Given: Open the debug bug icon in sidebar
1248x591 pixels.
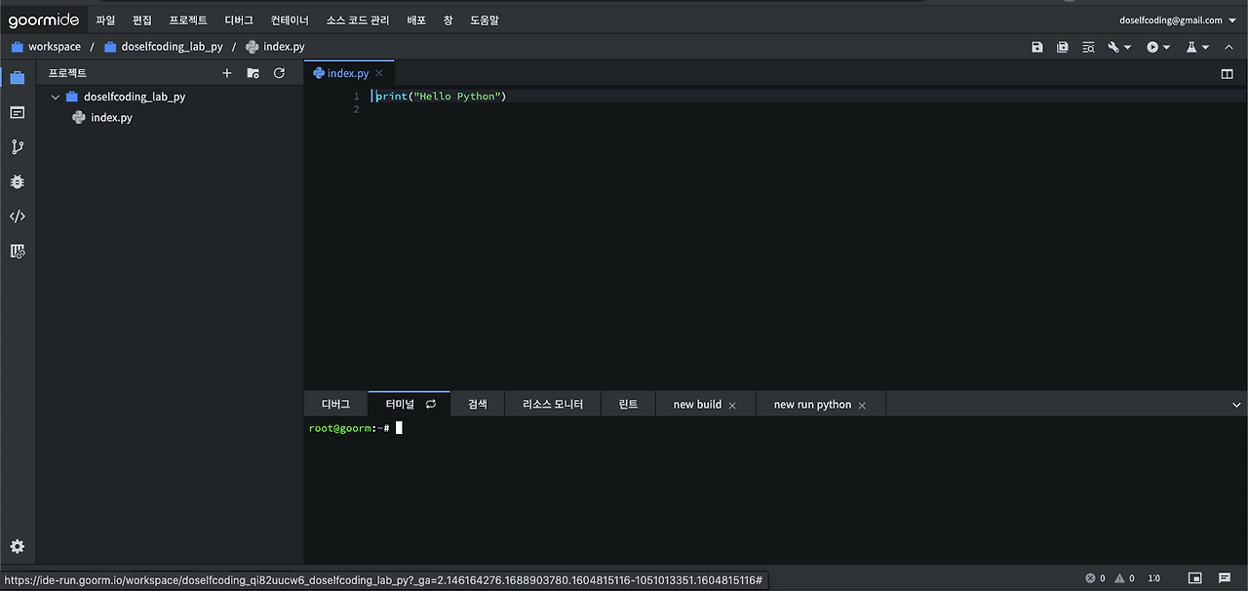Looking at the screenshot, I should (x=17, y=181).
